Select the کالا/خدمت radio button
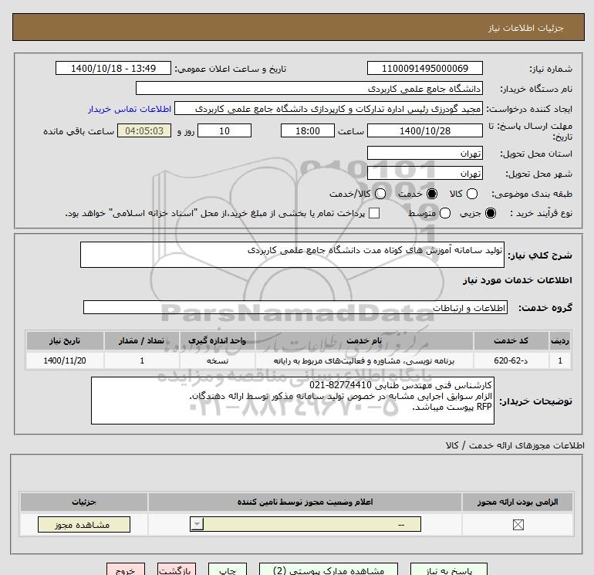 tap(380, 194)
